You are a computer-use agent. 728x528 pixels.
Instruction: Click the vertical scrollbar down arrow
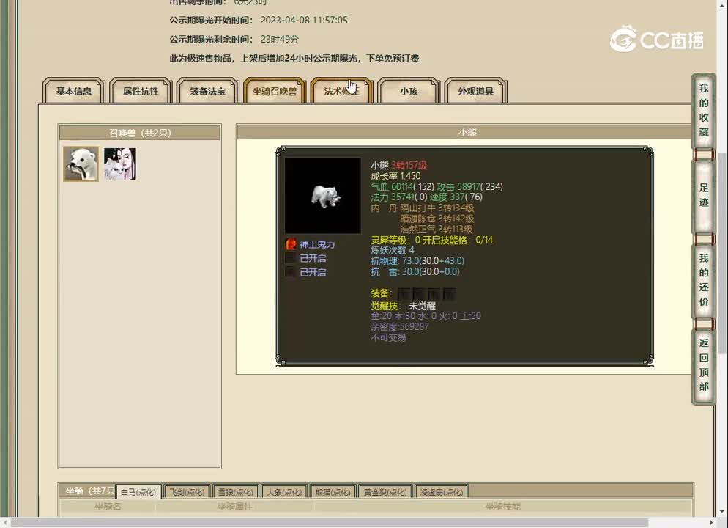click(722, 512)
